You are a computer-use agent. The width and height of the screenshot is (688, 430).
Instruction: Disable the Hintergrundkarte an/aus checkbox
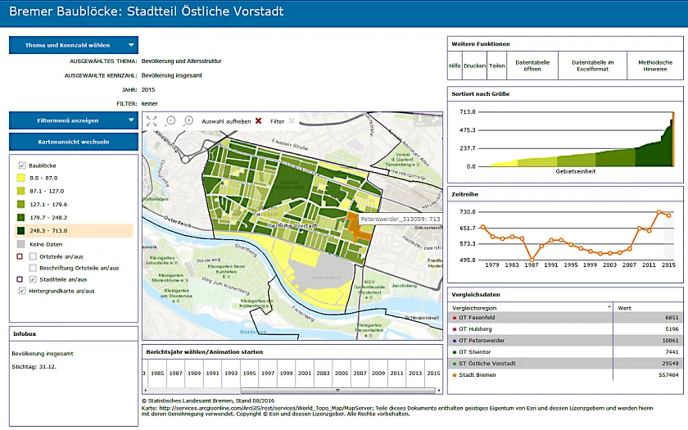point(22,291)
